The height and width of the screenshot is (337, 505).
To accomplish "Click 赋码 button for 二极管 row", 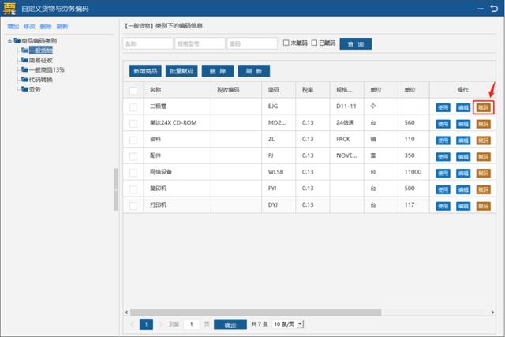I will [483, 107].
